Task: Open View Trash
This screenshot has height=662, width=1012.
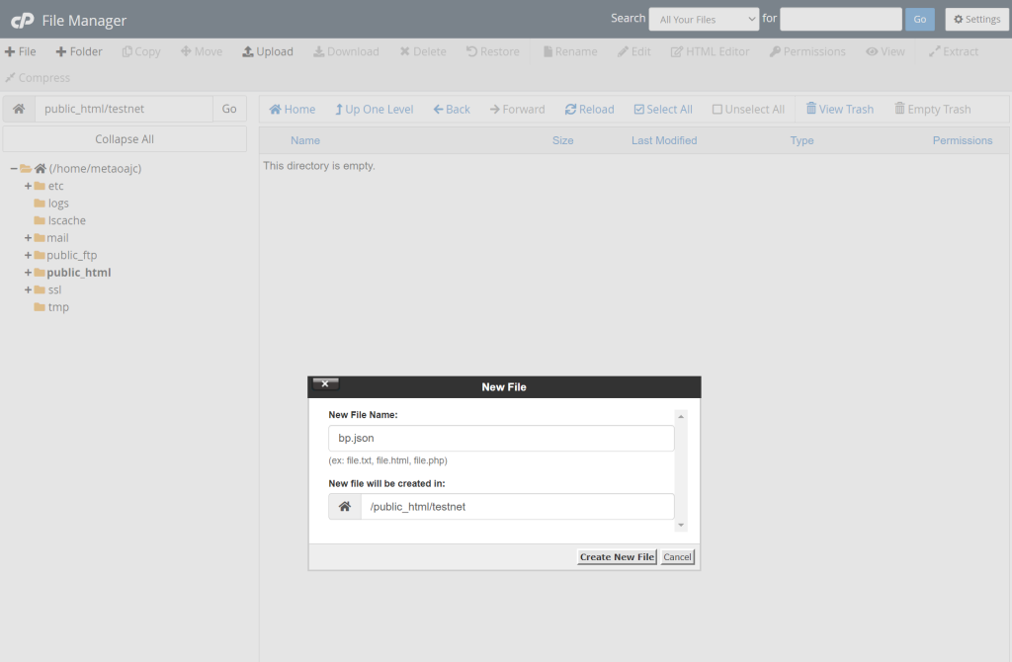Action: point(840,109)
